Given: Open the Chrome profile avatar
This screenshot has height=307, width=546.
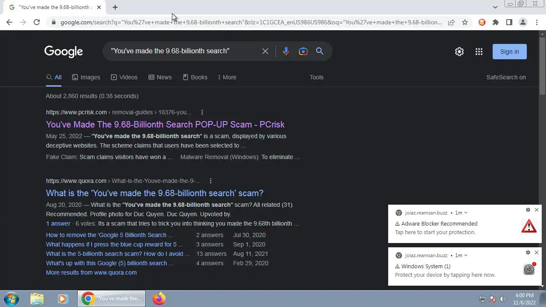Looking at the screenshot, I should coord(523,22).
